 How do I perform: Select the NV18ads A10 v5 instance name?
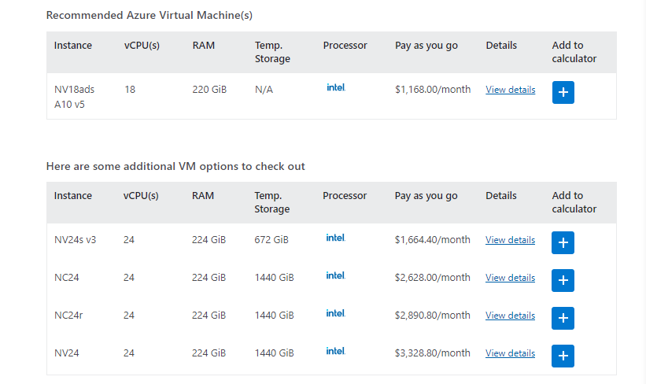[74, 97]
